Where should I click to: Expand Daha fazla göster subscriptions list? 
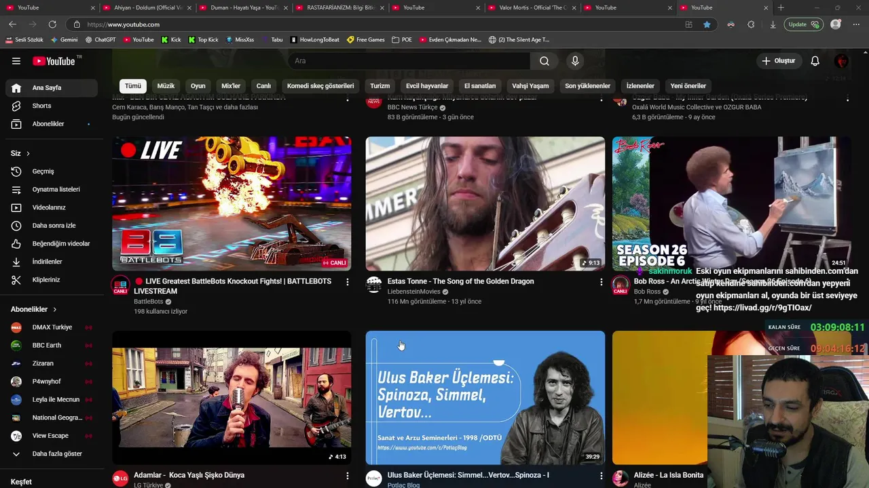(52, 453)
